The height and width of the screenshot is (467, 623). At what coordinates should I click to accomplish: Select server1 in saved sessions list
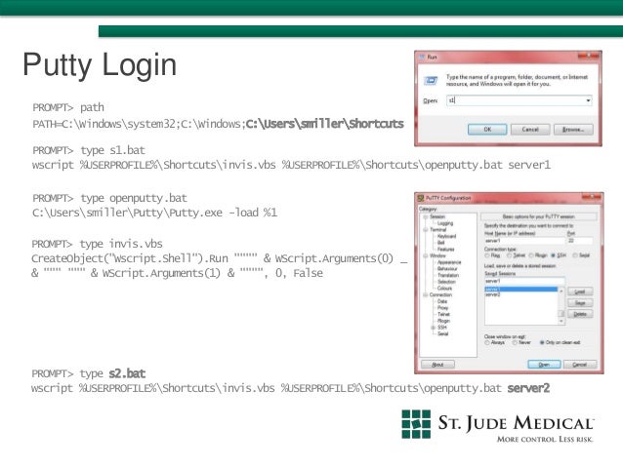click(x=521, y=290)
